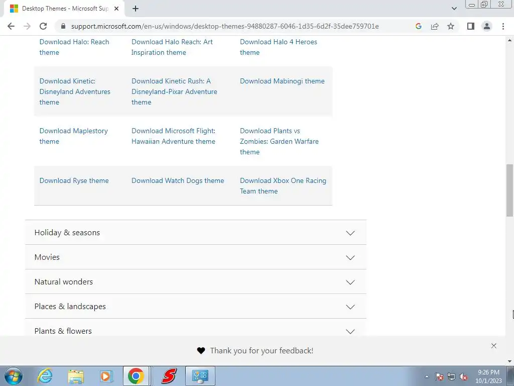Select the Desktop Themes browser tab
The height and width of the screenshot is (386, 514).
[64, 9]
